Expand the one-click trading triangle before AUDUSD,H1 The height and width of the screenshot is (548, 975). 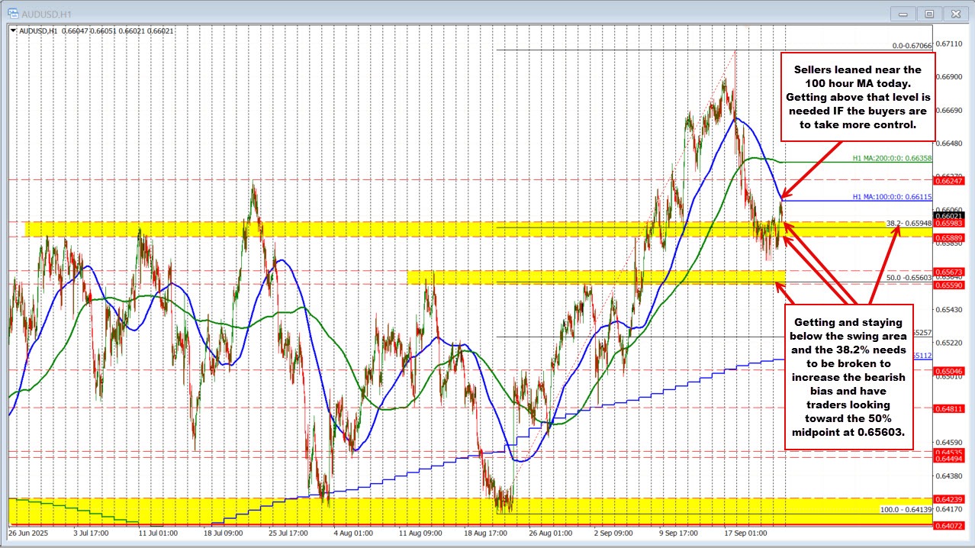point(12,31)
